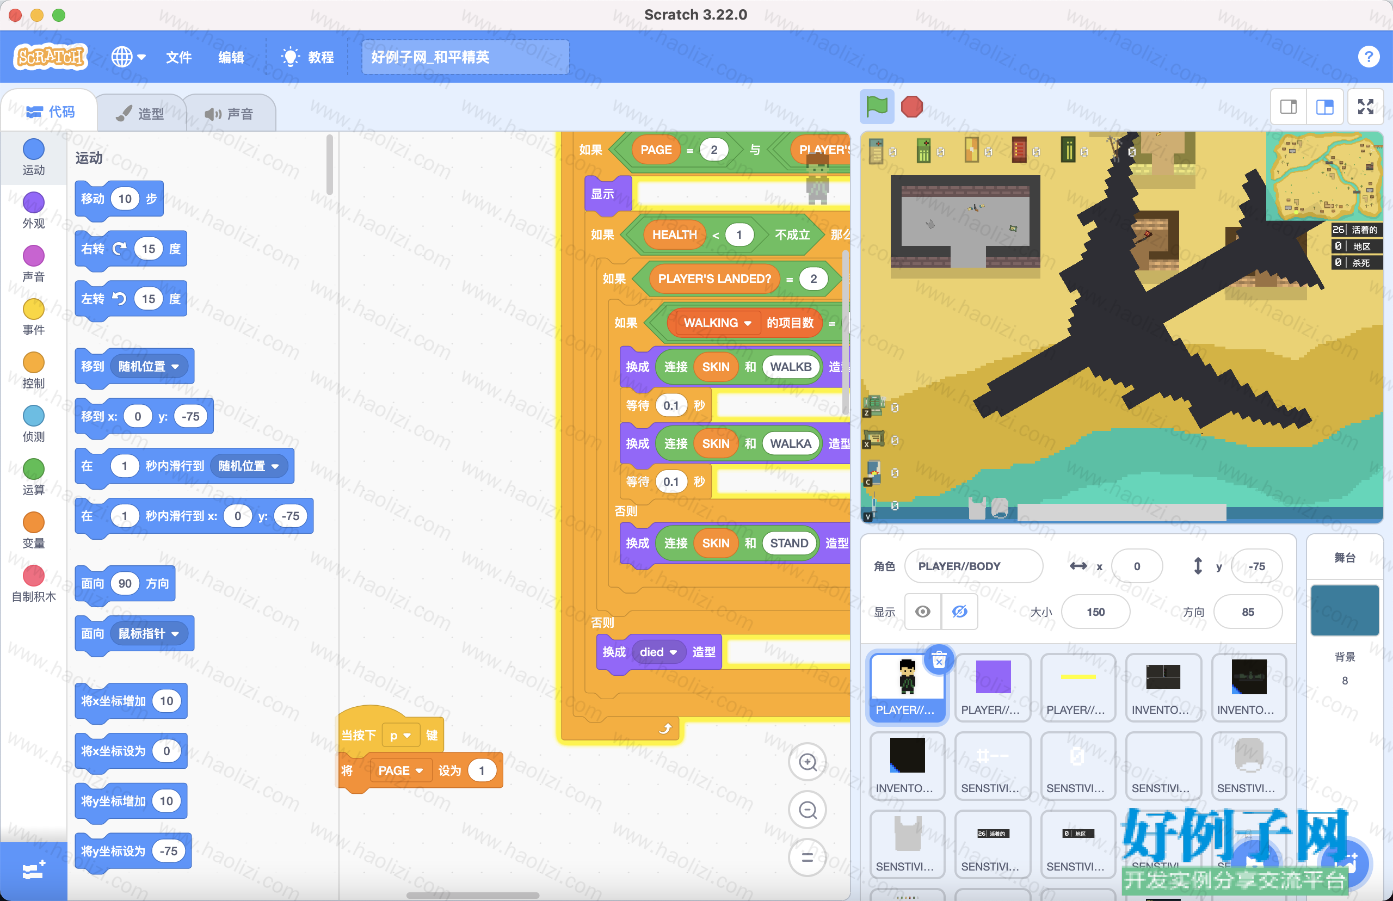This screenshot has width=1393, height=901.
Task: Click sprite x position field
Action: point(1136,566)
